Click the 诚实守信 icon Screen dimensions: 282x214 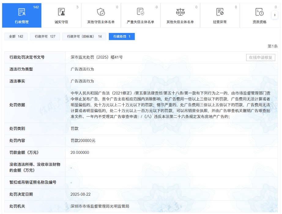point(61,12)
